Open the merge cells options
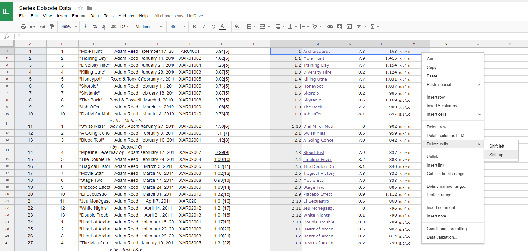The image size is (528, 251). 264,27
